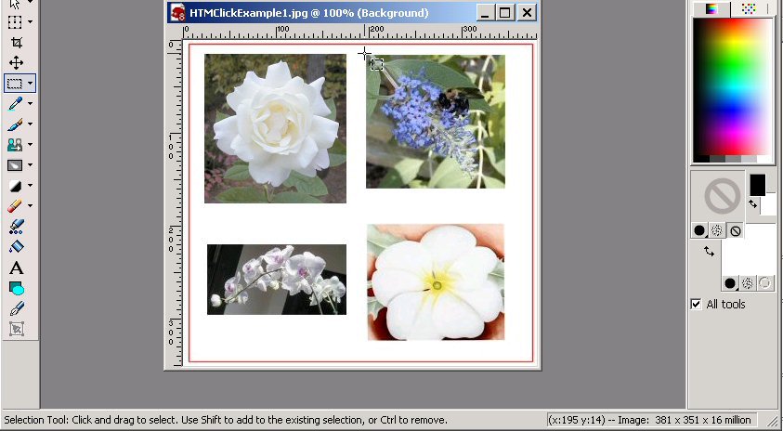Select the Paint Brush tool
783x431 pixels.
tap(15, 124)
